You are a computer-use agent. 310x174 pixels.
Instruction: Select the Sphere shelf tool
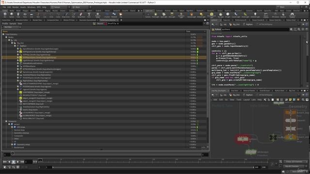click(12, 15)
